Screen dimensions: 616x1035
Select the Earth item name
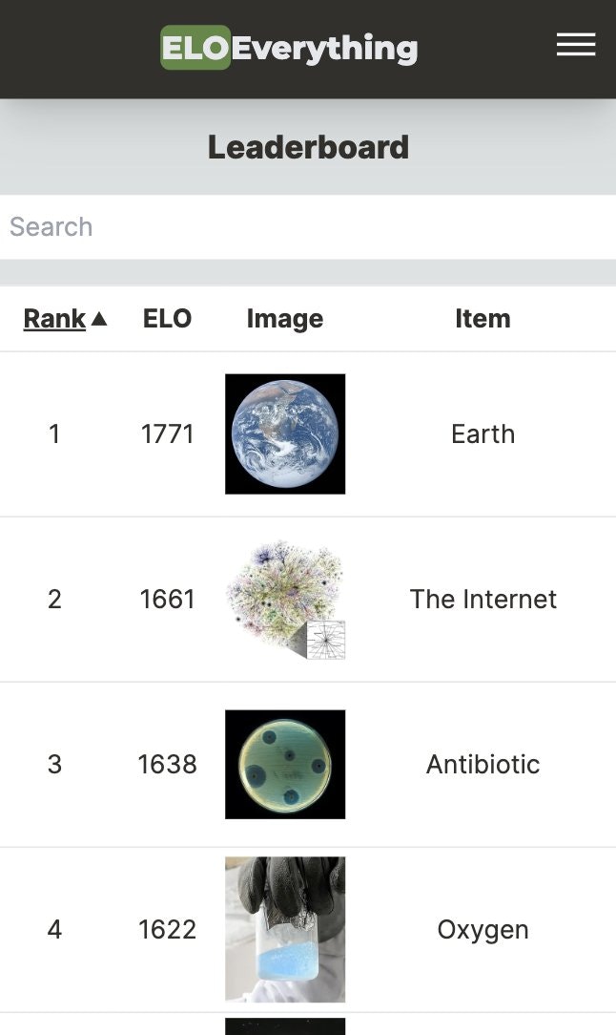point(483,434)
